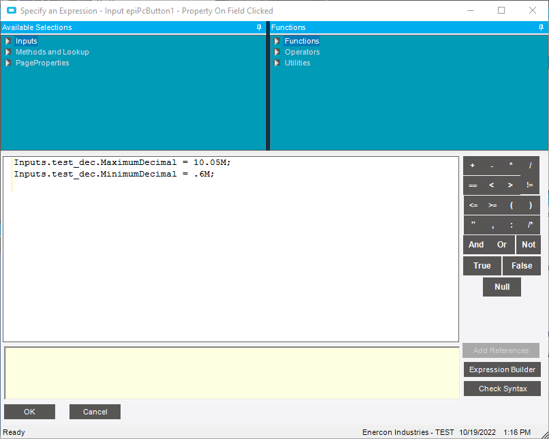Screen dimensions: 549x439
Task: Expand the Inputs tree node
Action: [x=7, y=41]
